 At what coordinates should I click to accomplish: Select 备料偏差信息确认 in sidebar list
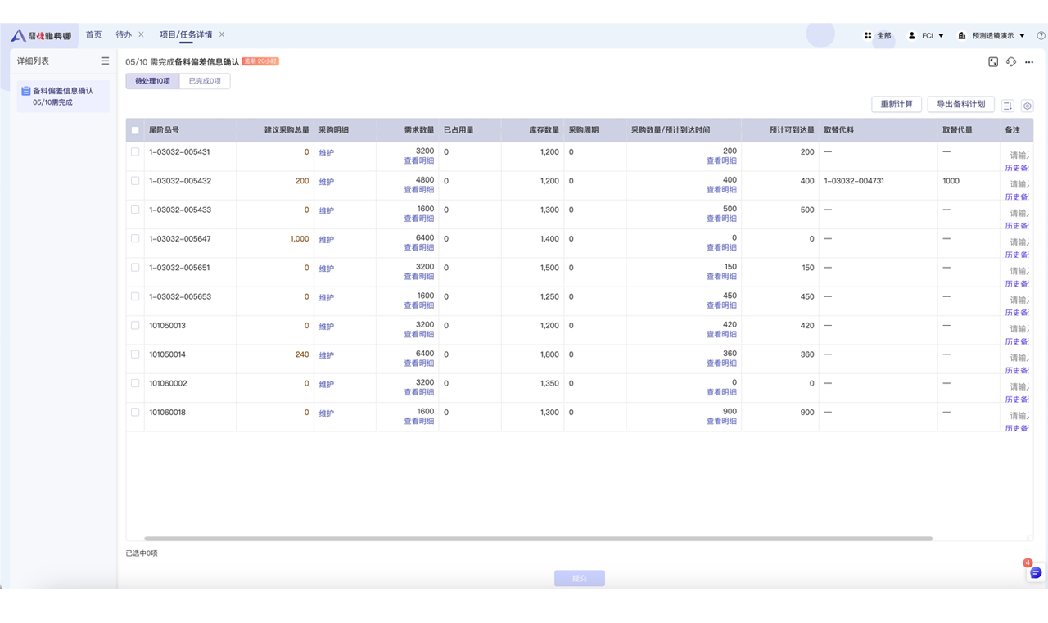pyautogui.click(x=64, y=97)
